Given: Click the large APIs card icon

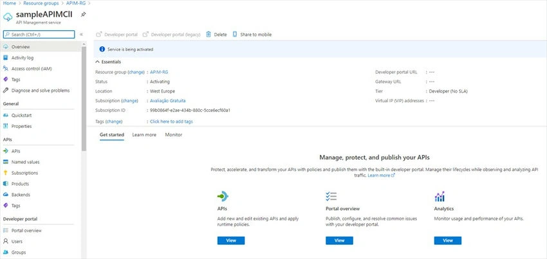Looking at the screenshot, I should point(223,197).
